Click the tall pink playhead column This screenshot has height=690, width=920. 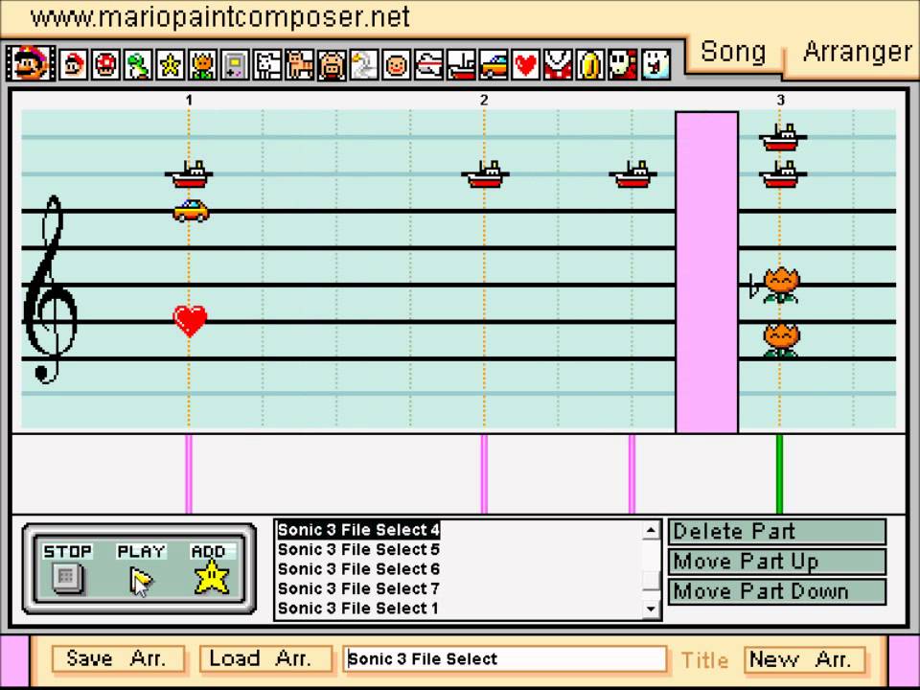[x=707, y=272]
